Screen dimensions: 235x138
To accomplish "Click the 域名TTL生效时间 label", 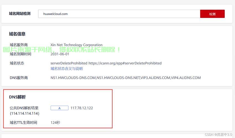I will (23, 123).
